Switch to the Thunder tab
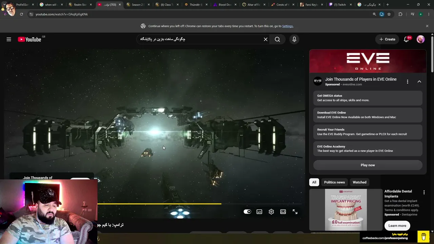The height and width of the screenshot is (244, 434). click(196, 5)
